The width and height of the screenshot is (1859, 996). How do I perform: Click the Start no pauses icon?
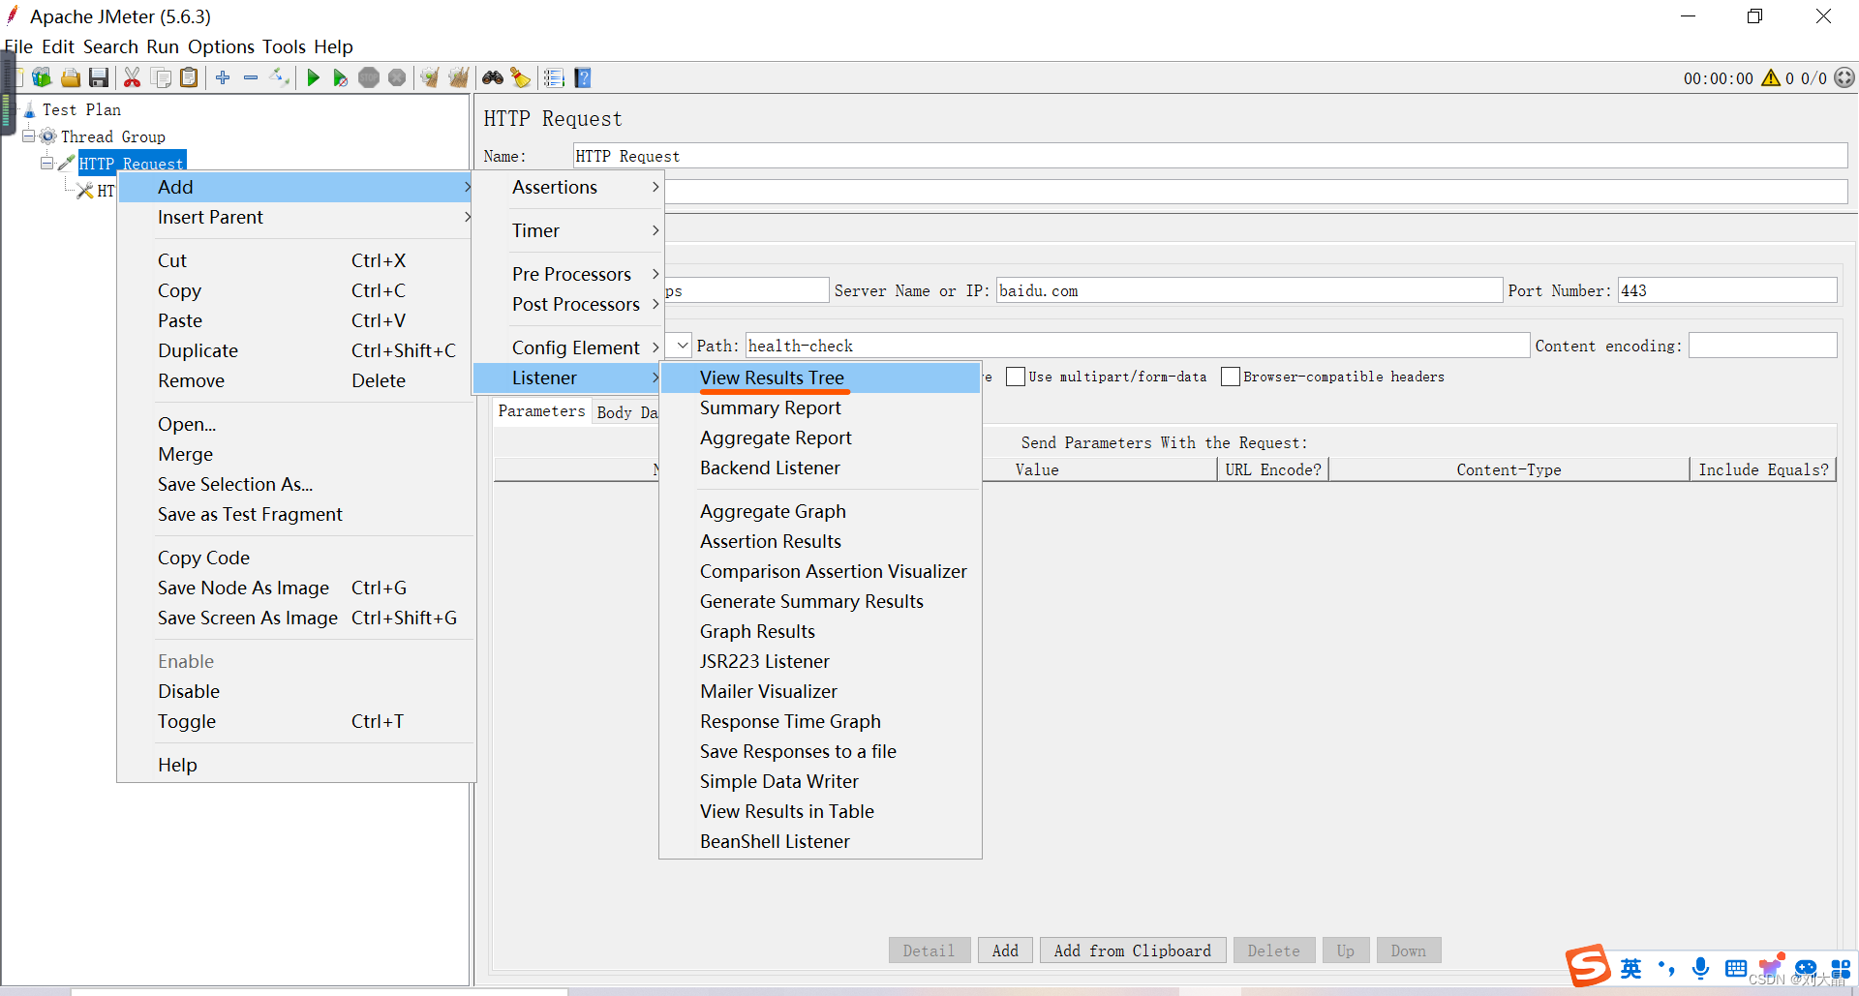pos(341,77)
